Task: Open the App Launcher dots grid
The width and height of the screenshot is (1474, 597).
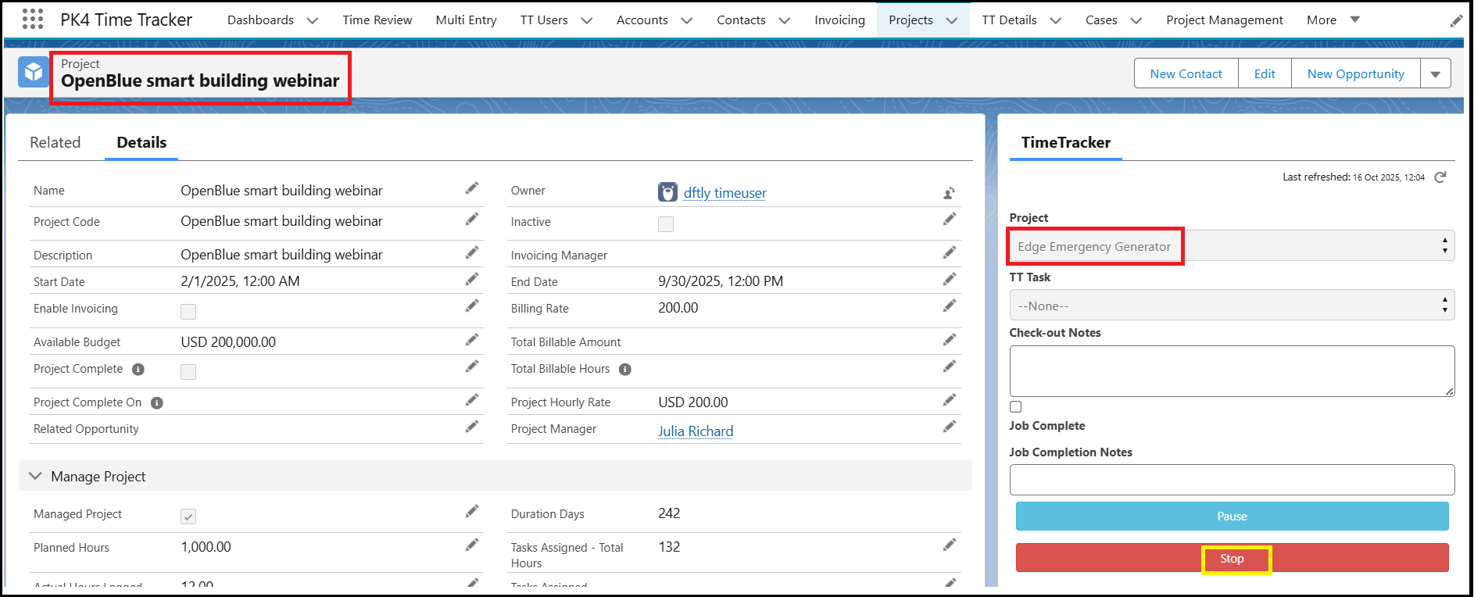Action: click(x=33, y=20)
